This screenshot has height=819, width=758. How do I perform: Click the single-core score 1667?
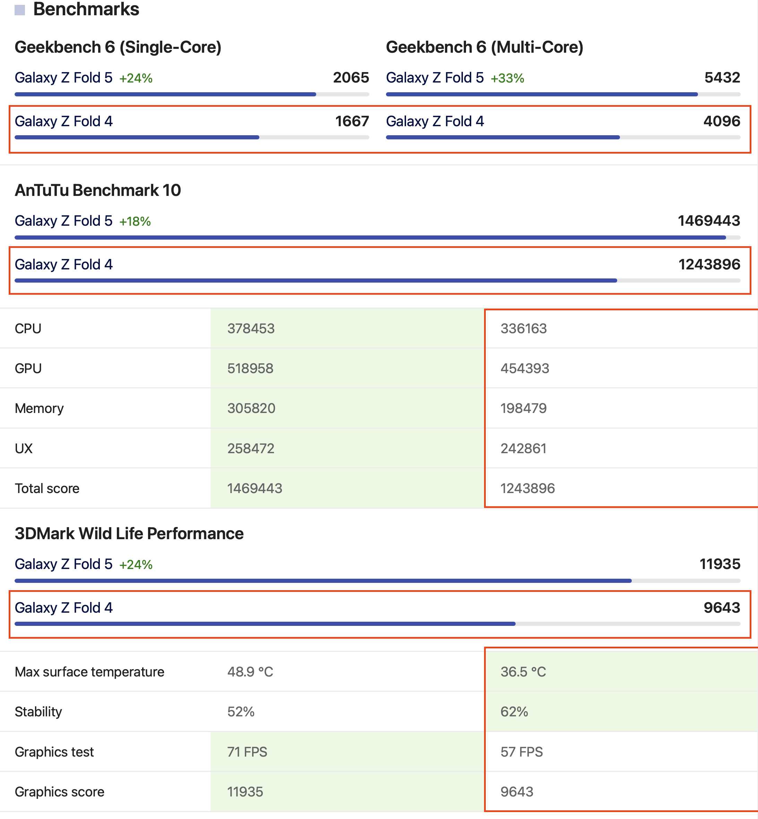point(352,121)
